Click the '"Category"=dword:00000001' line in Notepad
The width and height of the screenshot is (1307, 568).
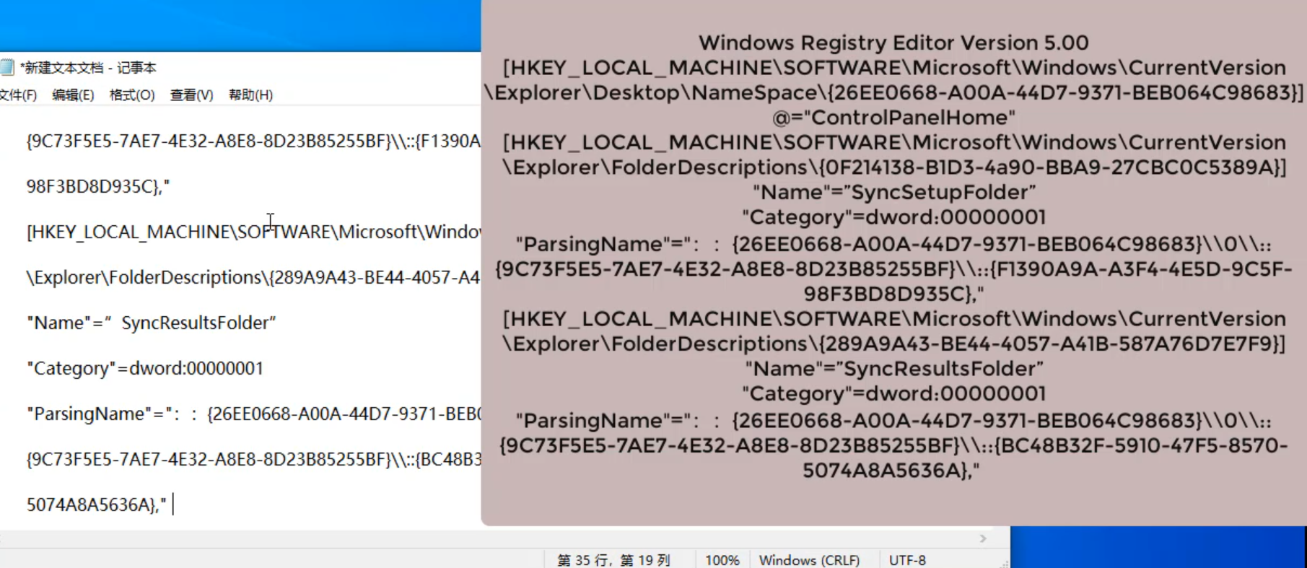coord(145,368)
